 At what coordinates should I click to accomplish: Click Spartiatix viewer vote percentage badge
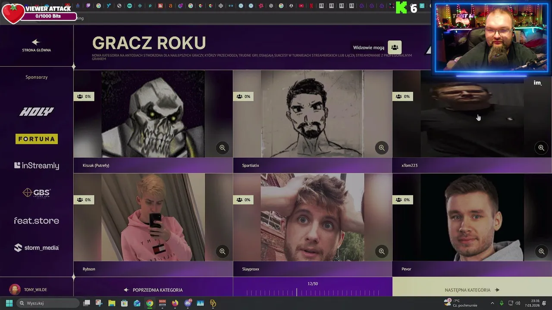(x=243, y=96)
